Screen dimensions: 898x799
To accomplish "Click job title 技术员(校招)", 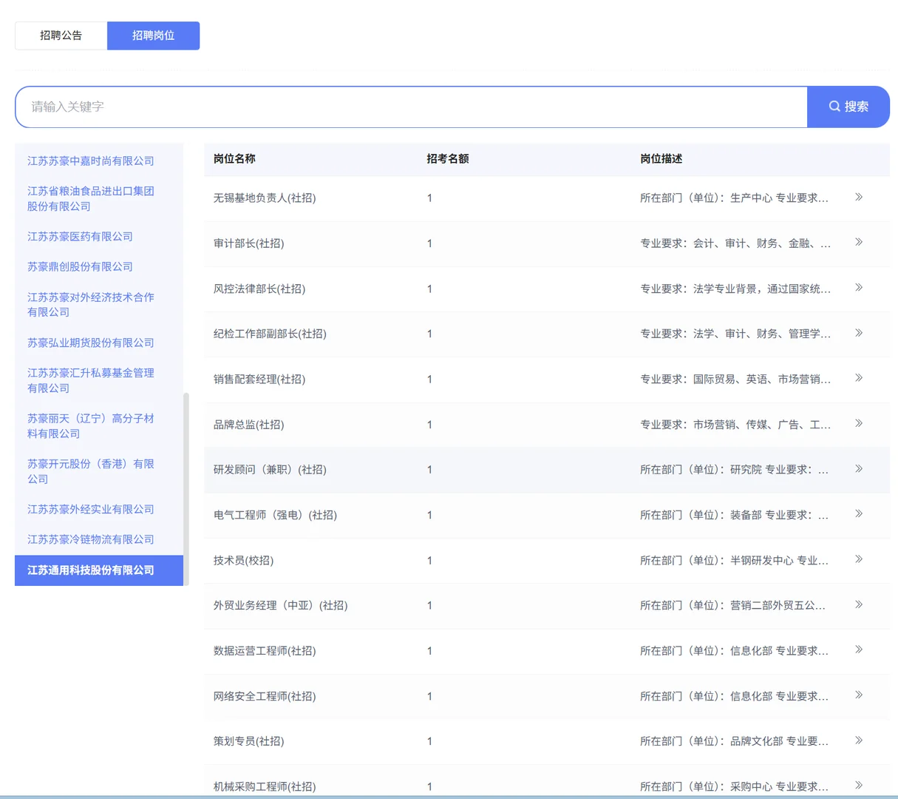I will tap(243, 560).
